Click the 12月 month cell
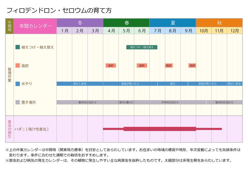The height and width of the screenshot is (176, 248). 235,31
